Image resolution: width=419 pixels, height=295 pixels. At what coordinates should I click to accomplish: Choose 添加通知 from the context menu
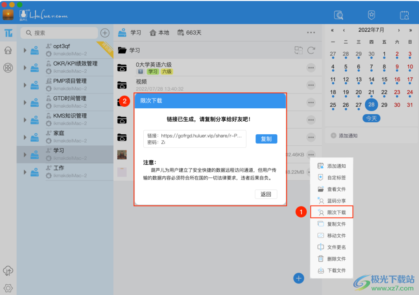point(331,166)
